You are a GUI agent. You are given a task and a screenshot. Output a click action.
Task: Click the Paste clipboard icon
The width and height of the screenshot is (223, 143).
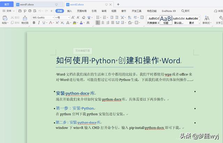[x=5, y=18]
